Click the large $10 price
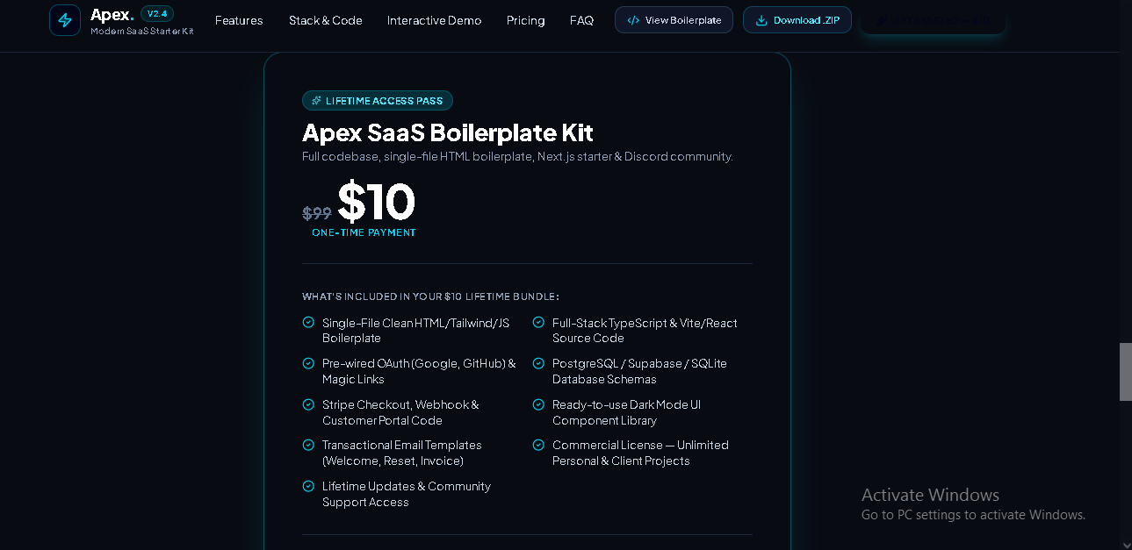Viewport: 1132px width, 550px height. pos(376,202)
